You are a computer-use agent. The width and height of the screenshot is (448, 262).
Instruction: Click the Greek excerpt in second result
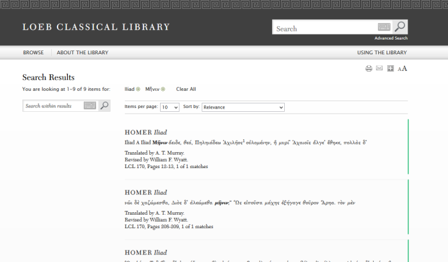(x=240, y=203)
